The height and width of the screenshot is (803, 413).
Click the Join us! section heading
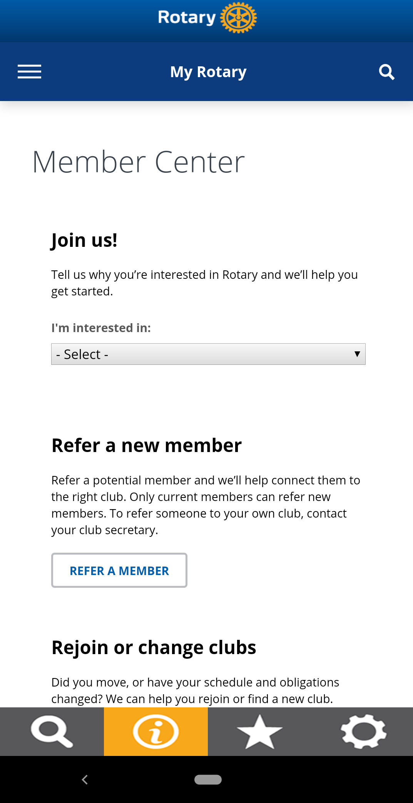coord(84,240)
